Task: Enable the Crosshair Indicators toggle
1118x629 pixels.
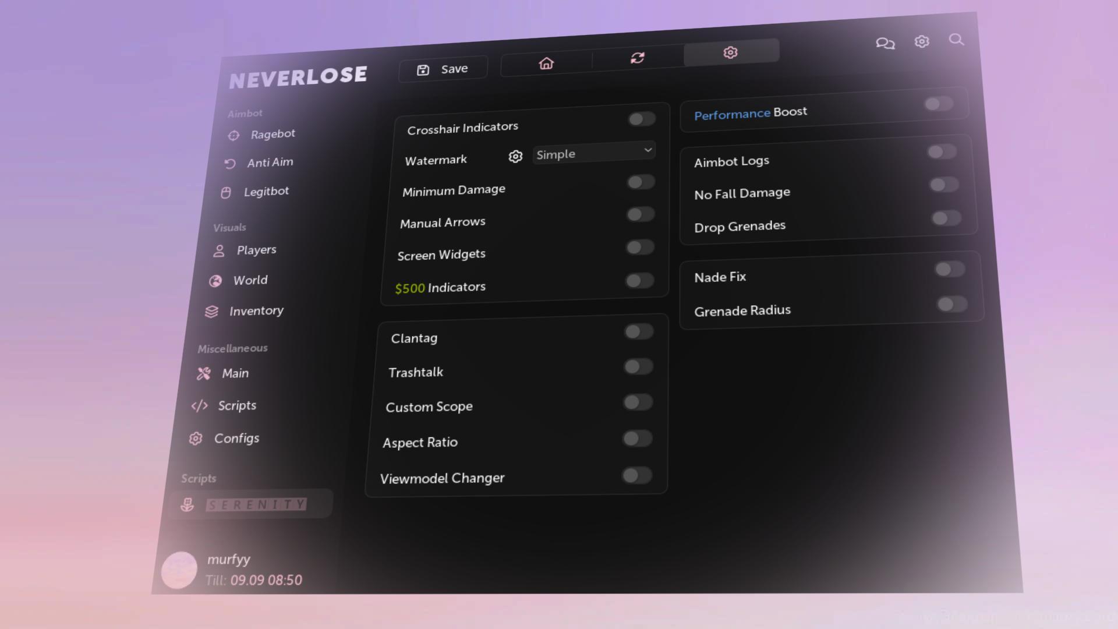Action: tap(642, 119)
